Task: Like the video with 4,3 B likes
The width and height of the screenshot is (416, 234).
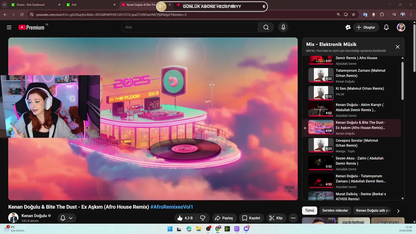Action: click(x=185, y=218)
